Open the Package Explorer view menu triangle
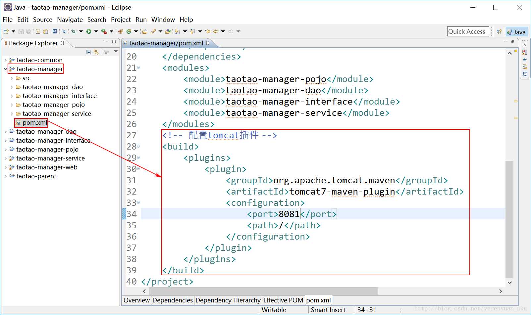The image size is (531, 315). (116, 51)
